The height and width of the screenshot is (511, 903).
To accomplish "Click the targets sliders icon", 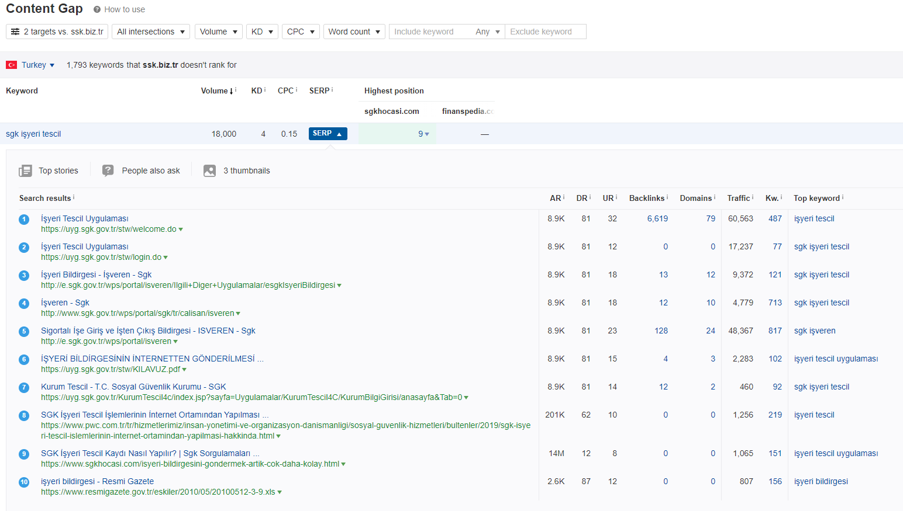I will pyautogui.click(x=15, y=32).
